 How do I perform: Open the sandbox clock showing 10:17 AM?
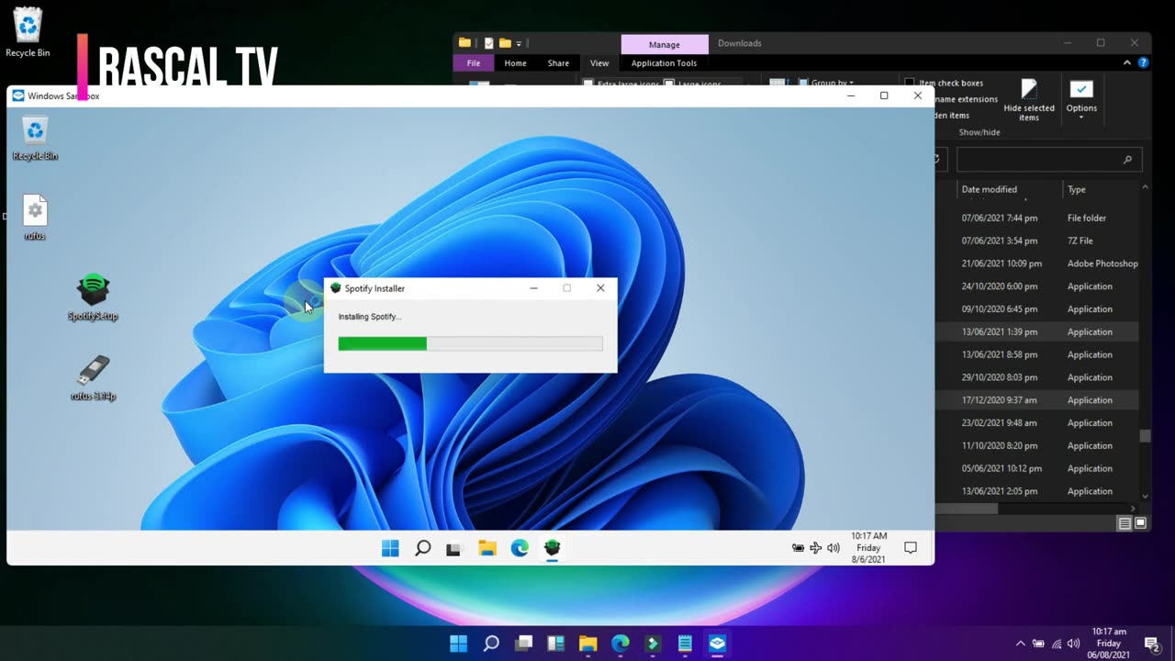point(868,547)
